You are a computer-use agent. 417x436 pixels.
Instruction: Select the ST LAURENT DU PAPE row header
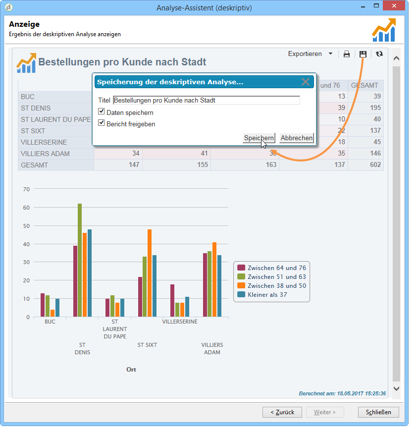click(55, 119)
